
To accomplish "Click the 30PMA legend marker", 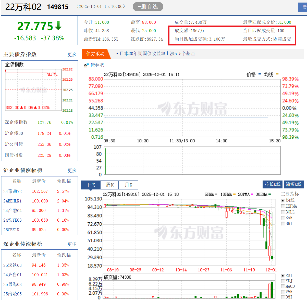I will 269,194.
